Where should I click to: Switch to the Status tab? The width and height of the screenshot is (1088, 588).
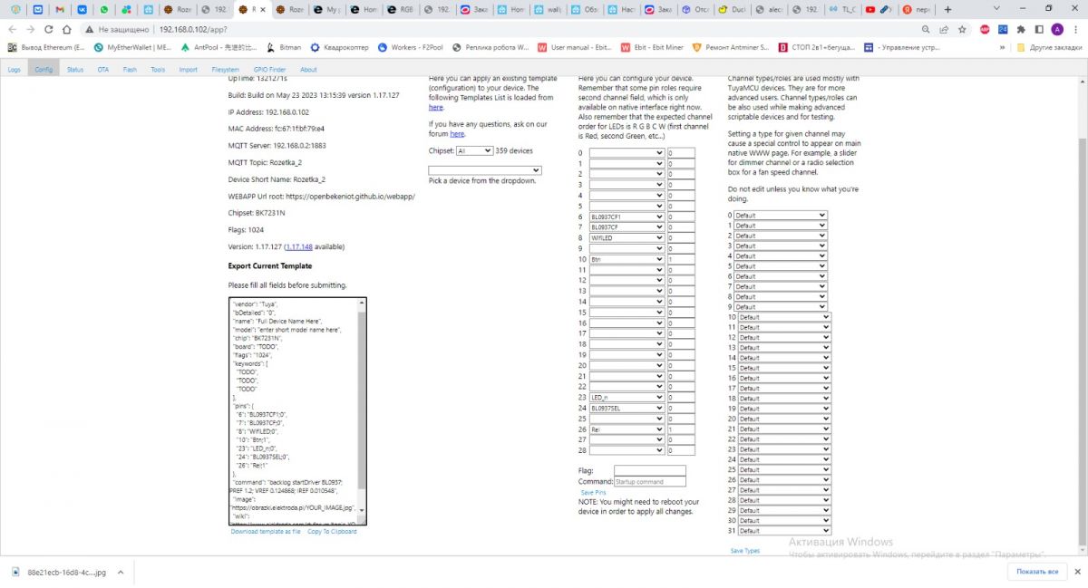tap(75, 69)
